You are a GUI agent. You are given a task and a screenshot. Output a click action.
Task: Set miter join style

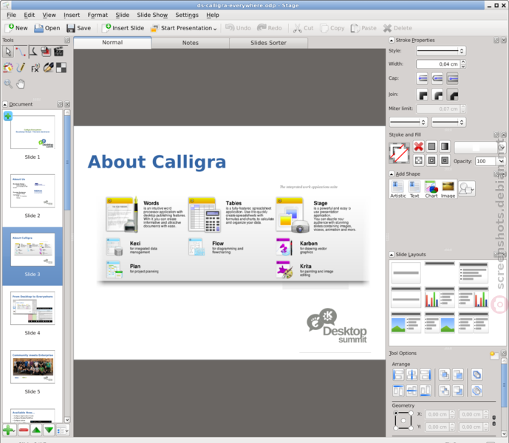[x=422, y=95]
